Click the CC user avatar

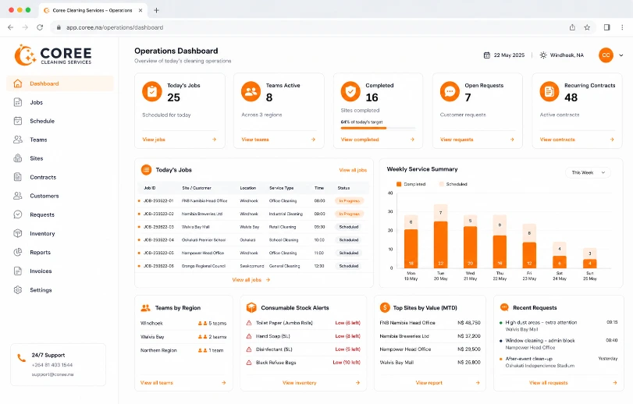[x=606, y=55]
